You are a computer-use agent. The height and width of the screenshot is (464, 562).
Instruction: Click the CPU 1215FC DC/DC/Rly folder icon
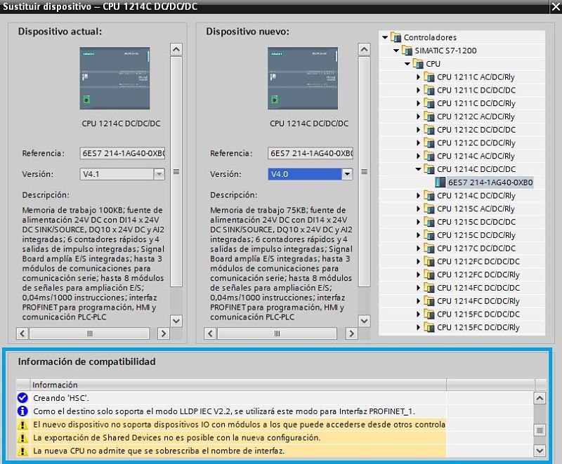429,327
